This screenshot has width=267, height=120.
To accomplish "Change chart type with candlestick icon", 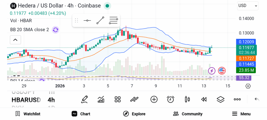I will coord(187,99).
